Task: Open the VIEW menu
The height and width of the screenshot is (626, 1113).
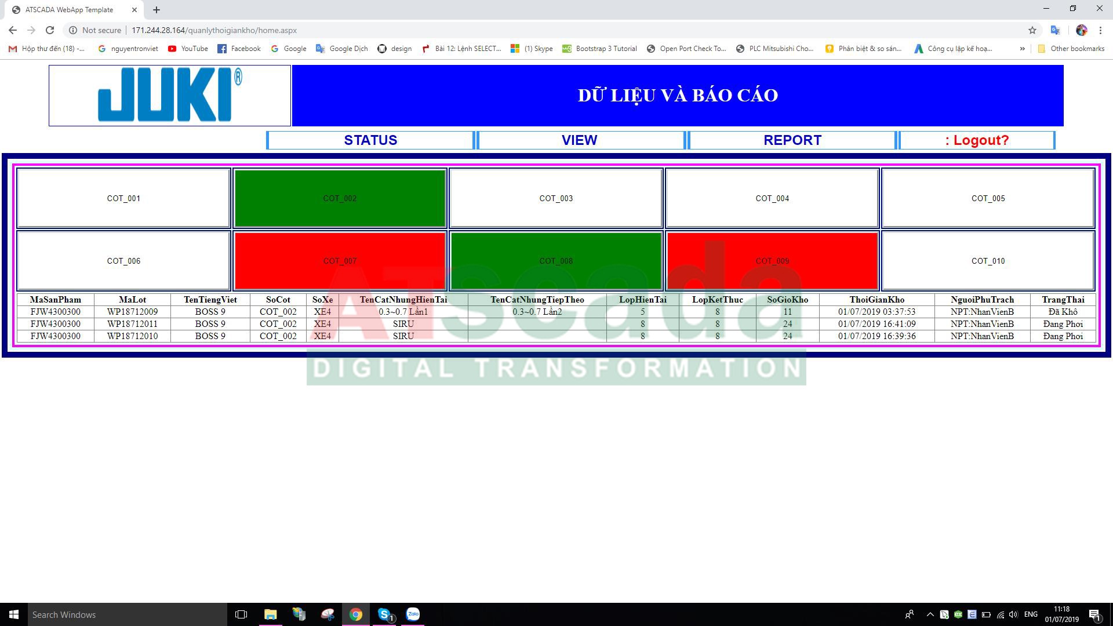Action: tap(579, 140)
